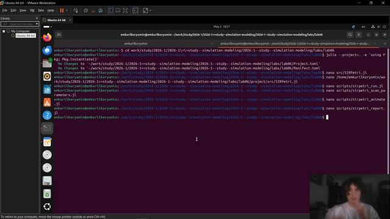Viewport: 390px width, 219px height.
Task: Open LibreOffice Writer from the dock
Action: coord(47,89)
